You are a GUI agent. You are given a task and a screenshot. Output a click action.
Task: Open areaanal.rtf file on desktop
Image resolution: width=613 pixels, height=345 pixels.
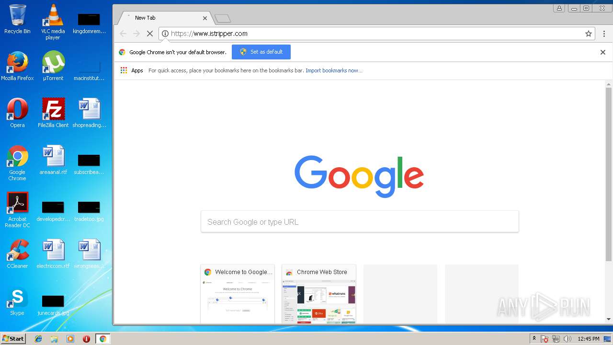(53, 160)
